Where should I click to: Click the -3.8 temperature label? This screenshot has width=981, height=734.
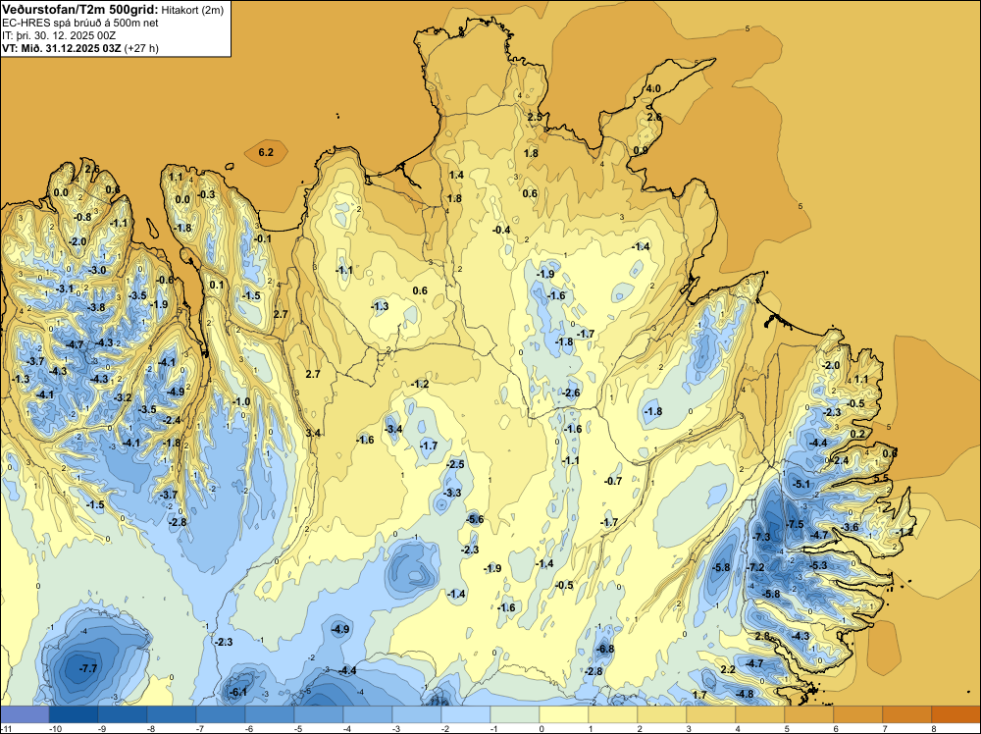pyautogui.click(x=96, y=307)
